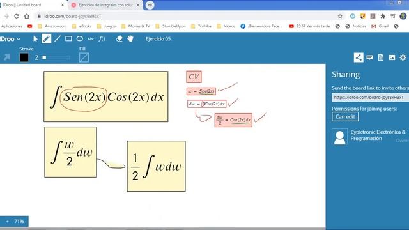409x230 pixels.
Task: Select the dw/2 = Cos(2x)dx formula box
Action: point(233,120)
